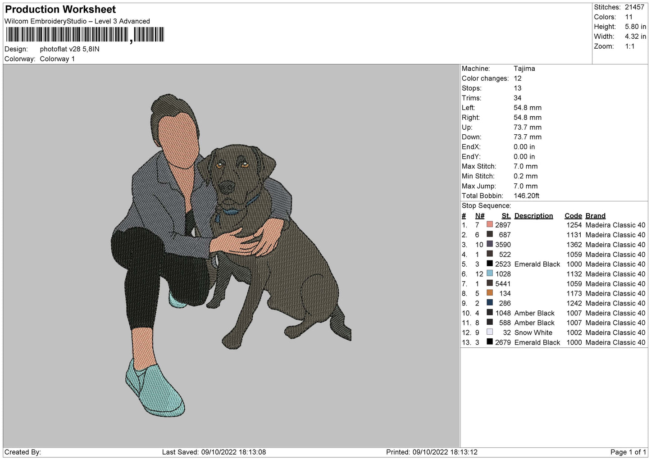651x460 pixels.
Task: Click the 'N#' column header
Action: 479,216
